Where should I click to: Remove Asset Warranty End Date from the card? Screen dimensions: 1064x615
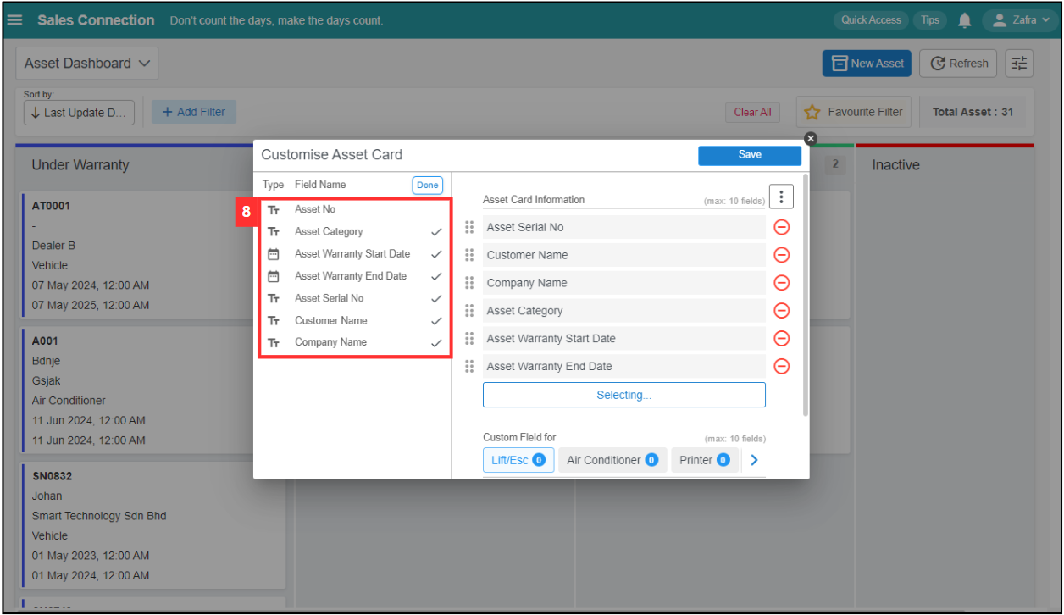(782, 367)
